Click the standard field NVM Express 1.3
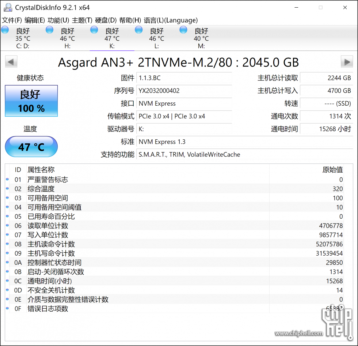The width and height of the screenshot is (358, 346). [x=245, y=142]
